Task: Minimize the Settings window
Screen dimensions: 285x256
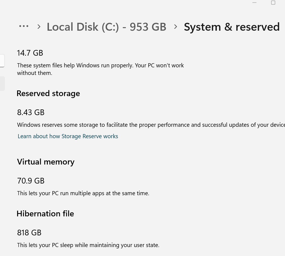Action: 254,3
